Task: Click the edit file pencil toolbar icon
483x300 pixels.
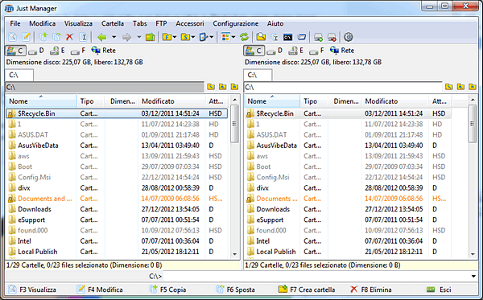Action: (x=27, y=37)
